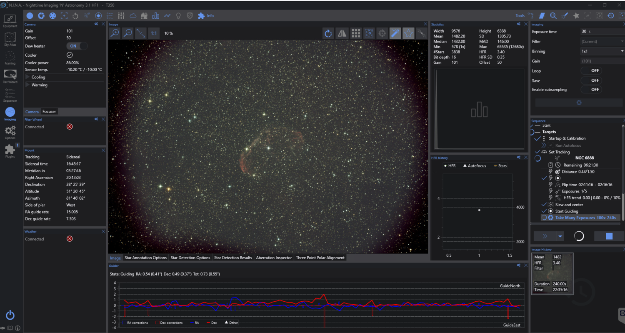Flip the image with the mirror icon
Image resolution: width=625 pixels, height=333 pixels.
(342, 33)
